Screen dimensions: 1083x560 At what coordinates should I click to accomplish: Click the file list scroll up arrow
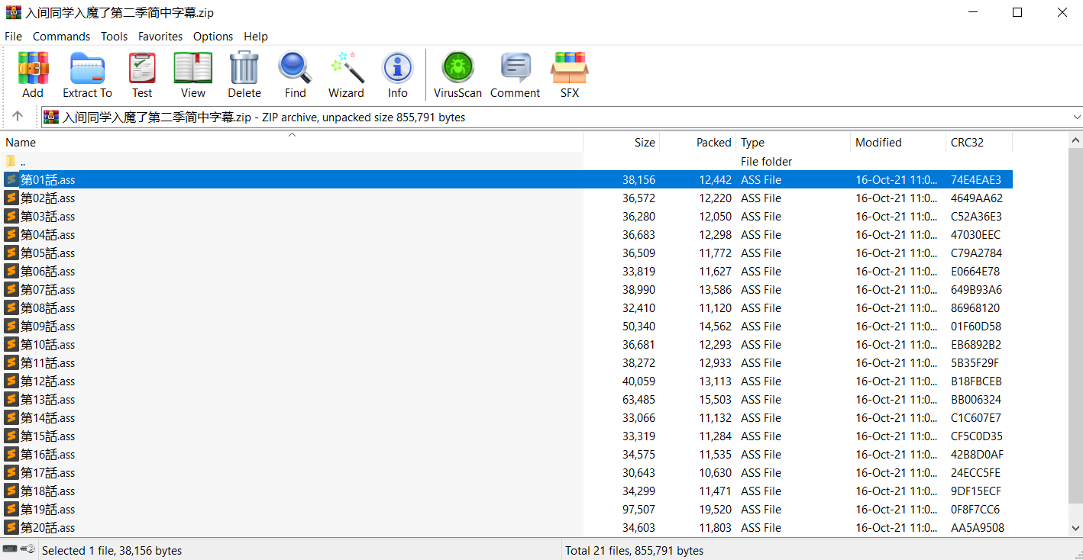tap(1076, 140)
